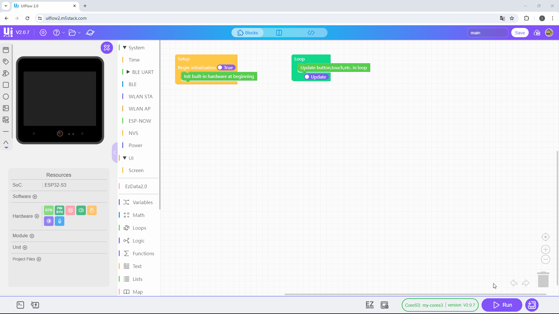Click the UI design tools round button
Screen dimensions: 559x314
tap(107, 47)
